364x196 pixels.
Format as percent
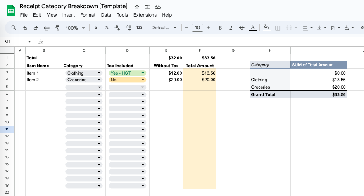coord(107,28)
